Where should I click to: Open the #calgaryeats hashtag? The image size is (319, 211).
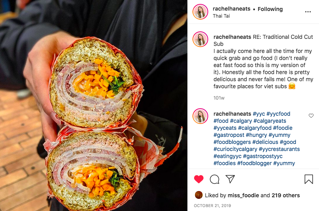tap(270, 121)
